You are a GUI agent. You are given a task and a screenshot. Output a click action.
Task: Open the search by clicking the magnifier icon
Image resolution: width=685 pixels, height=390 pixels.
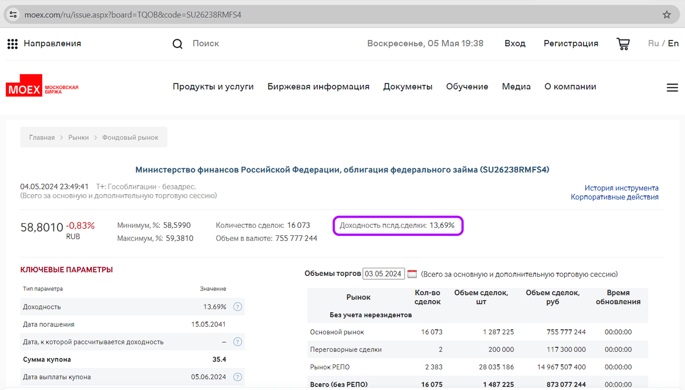tap(177, 43)
